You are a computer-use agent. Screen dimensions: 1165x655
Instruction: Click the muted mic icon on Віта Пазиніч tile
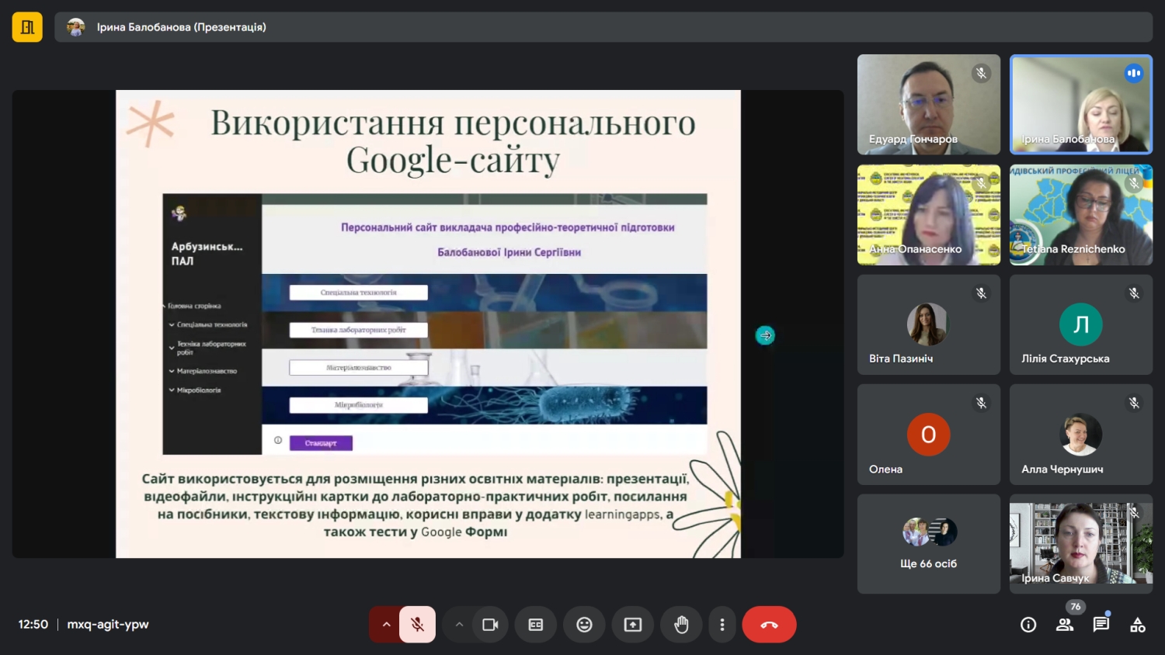point(982,293)
